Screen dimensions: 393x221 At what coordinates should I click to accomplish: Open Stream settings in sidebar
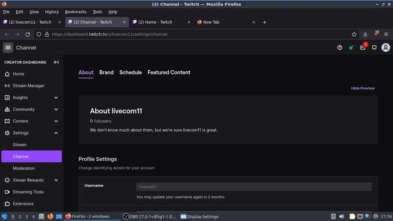[32, 145]
